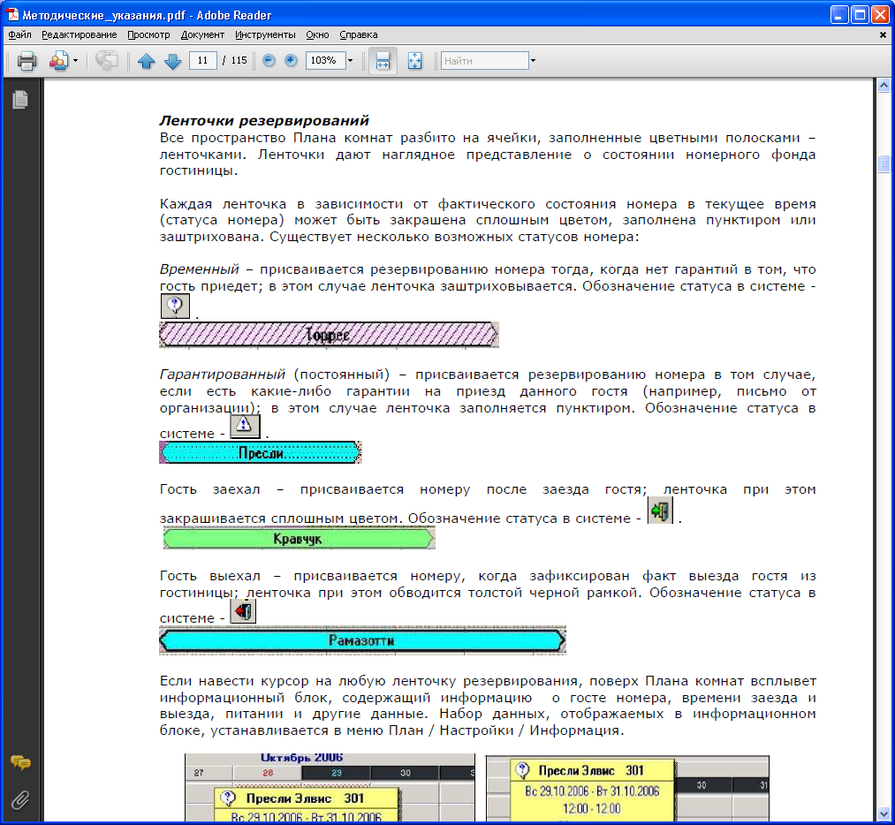The height and width of the screenshot is (825, 895).
Task: Open the Документ menu
Action: 202,34
